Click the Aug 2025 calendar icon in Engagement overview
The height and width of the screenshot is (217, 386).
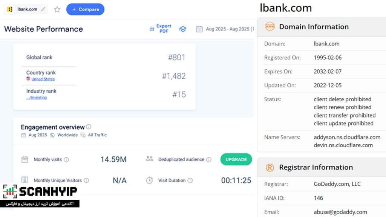point(23,135)
